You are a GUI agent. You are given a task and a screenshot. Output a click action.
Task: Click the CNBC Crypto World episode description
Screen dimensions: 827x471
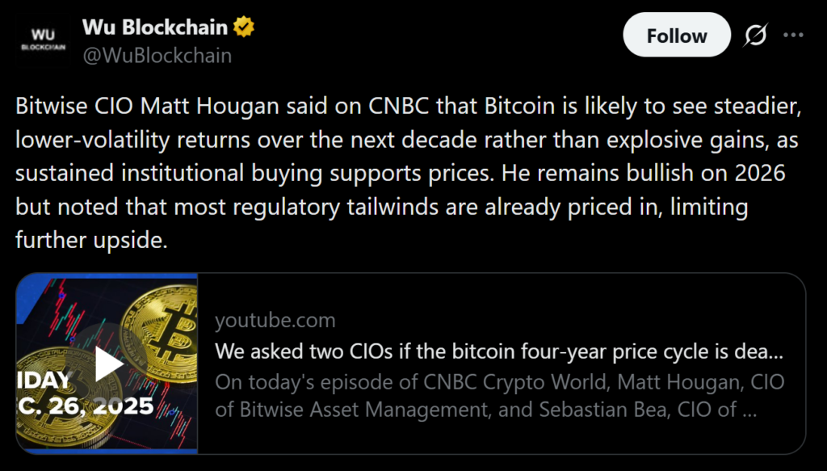coord(499,396)
